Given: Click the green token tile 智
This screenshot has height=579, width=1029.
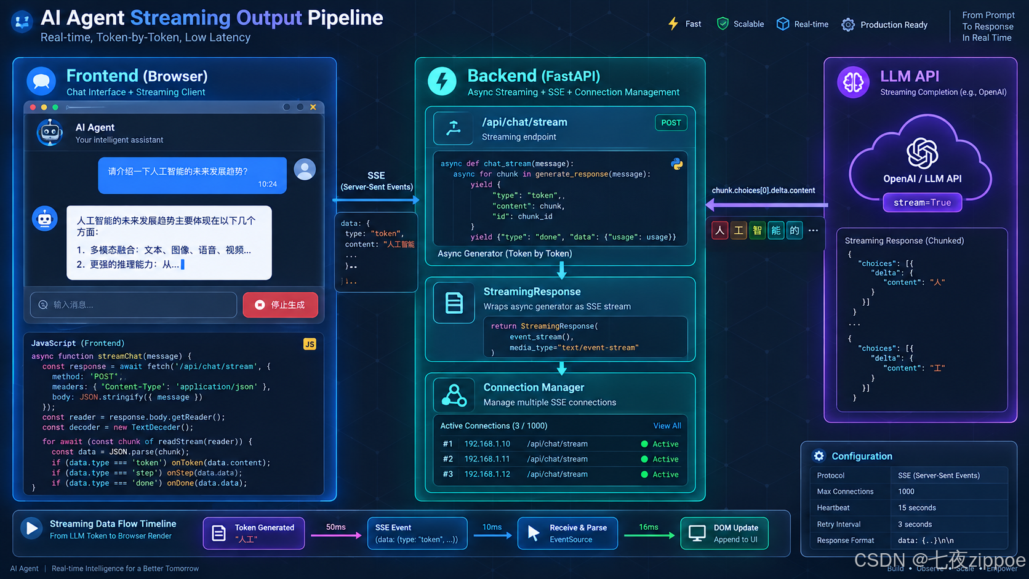Looking at the screenshot, I should pos(758,231).
